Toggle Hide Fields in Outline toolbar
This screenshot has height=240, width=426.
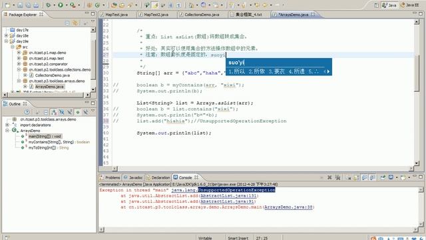tap(62, 112)
